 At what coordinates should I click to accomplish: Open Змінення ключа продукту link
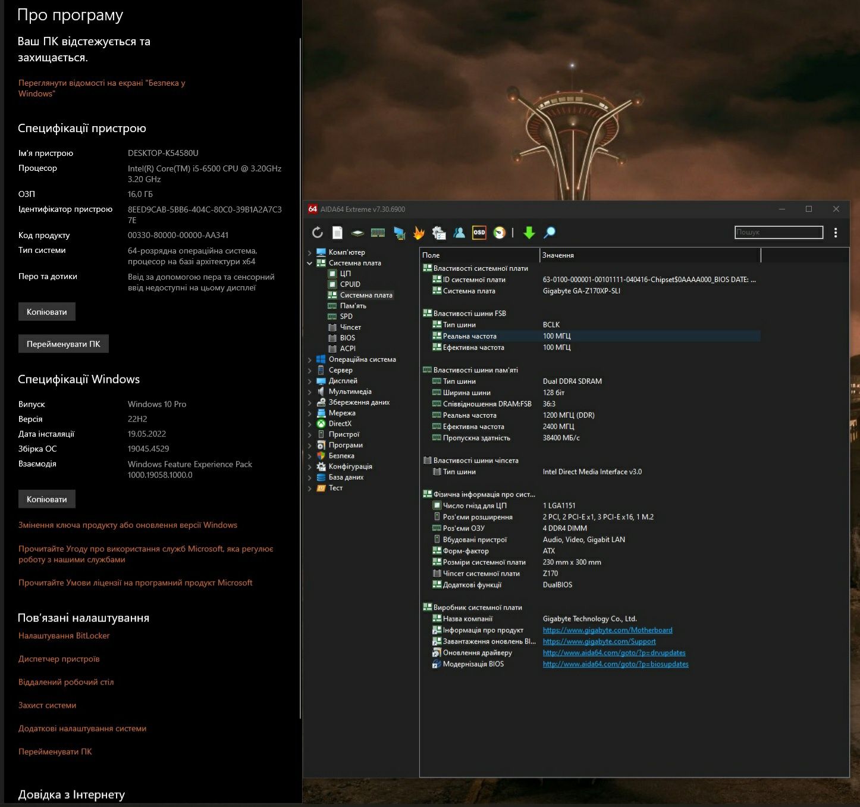pos(128,525)
